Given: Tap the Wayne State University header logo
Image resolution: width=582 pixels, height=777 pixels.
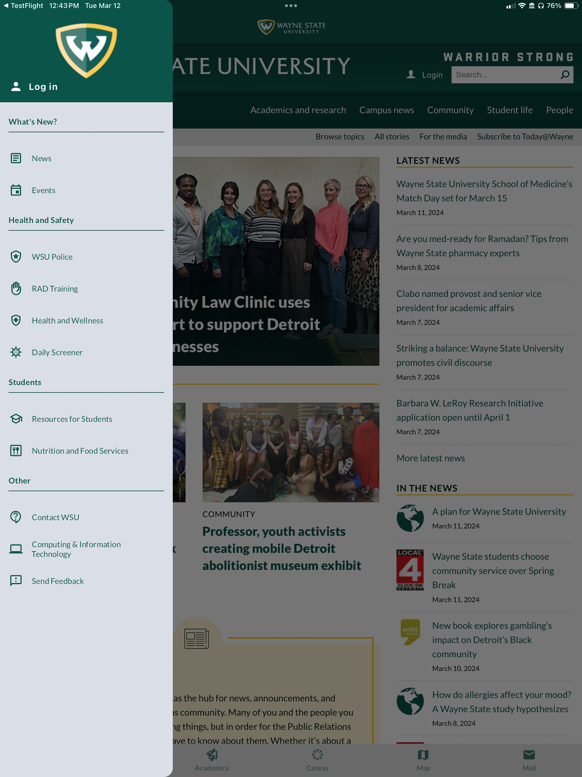Looking at the screenshot, I should click(x=291, y=27).
